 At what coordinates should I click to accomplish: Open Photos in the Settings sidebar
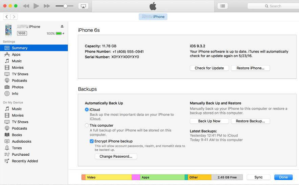(x=18, y=87)
